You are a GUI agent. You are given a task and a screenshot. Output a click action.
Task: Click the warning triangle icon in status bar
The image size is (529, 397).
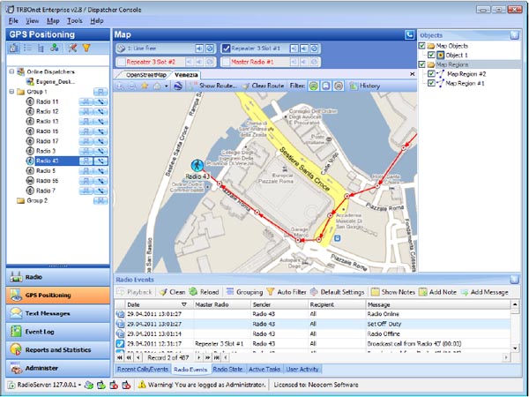pos(142,385)
